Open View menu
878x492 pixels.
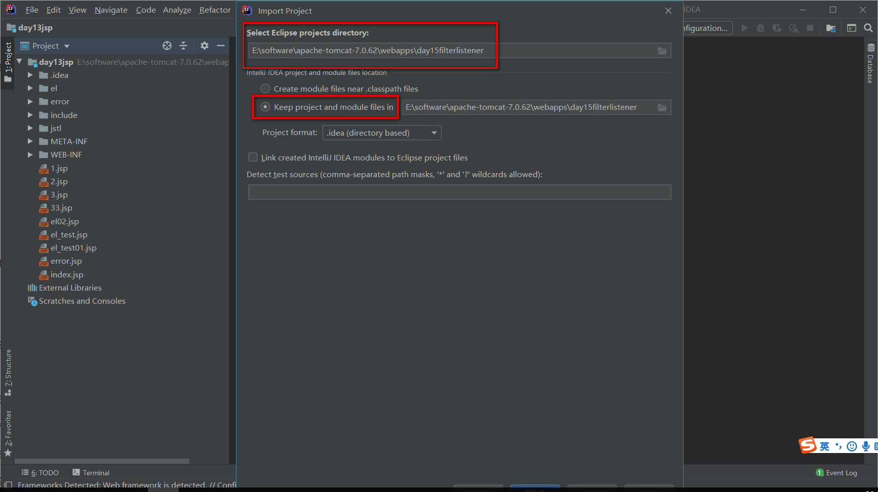coord(77,10)
